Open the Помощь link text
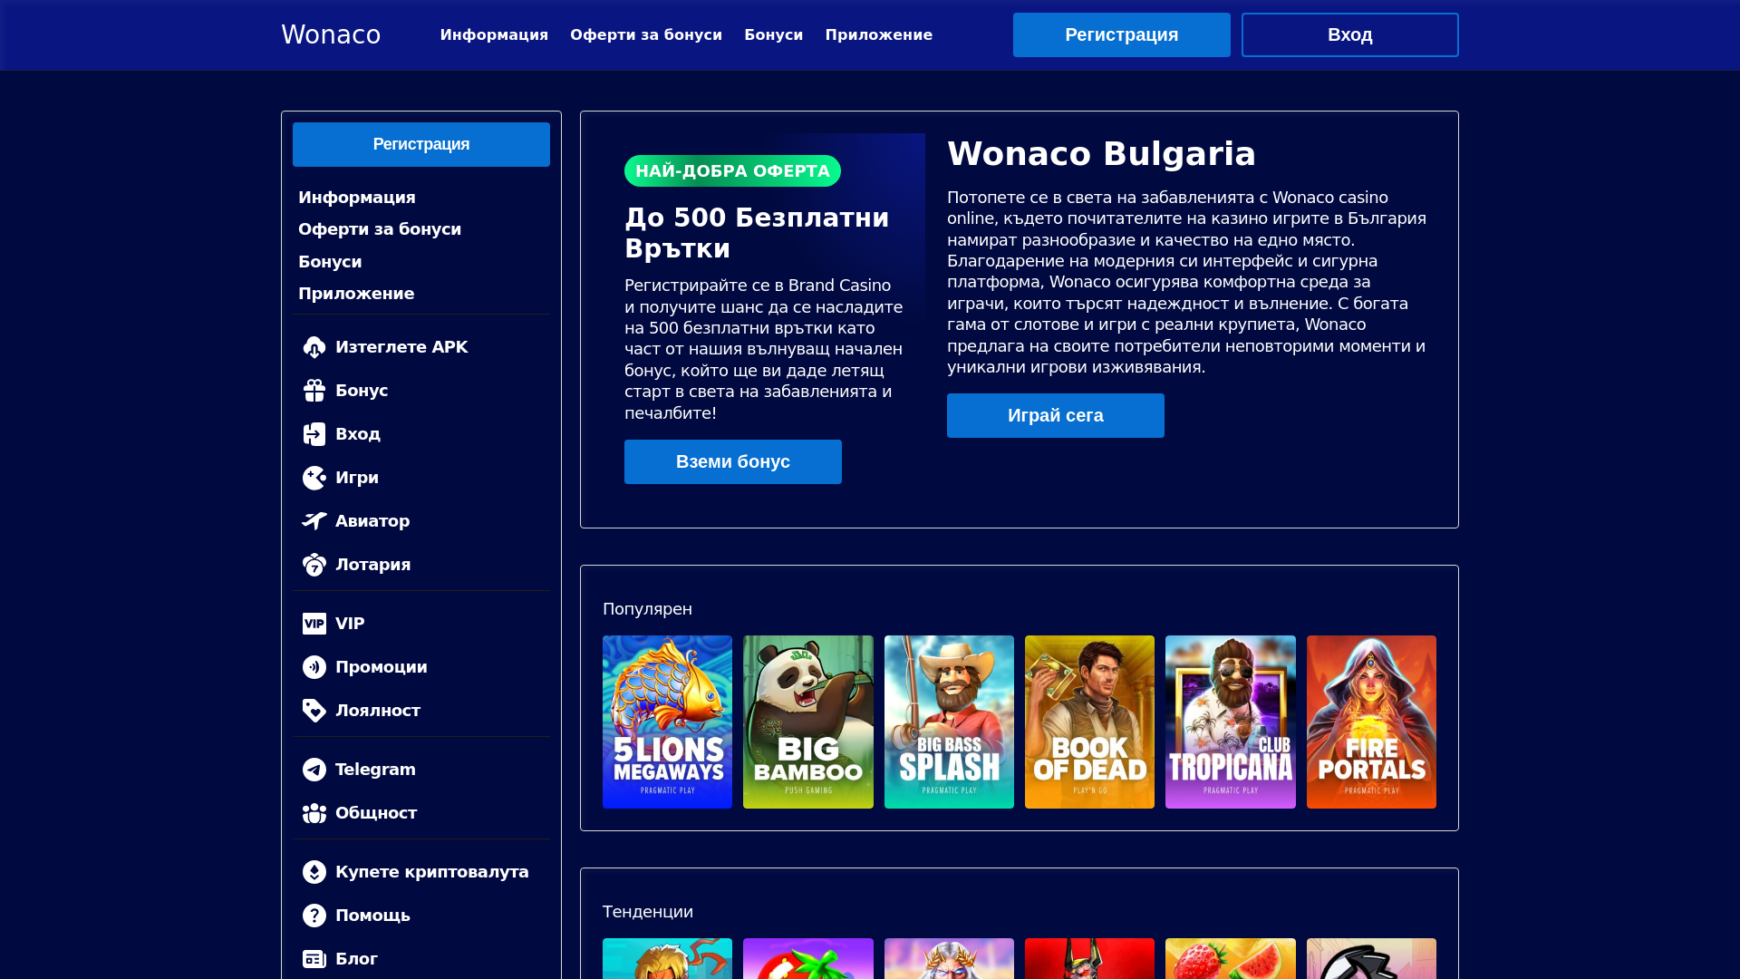1740x979 pixels. tap(372, 916)
